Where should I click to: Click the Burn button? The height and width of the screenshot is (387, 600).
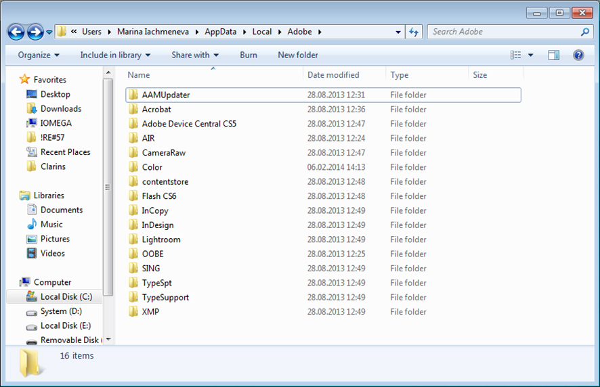[249, 55]
